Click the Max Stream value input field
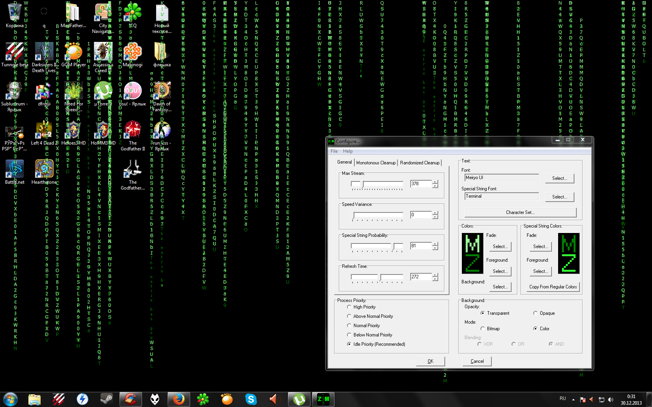 point(421,184)
